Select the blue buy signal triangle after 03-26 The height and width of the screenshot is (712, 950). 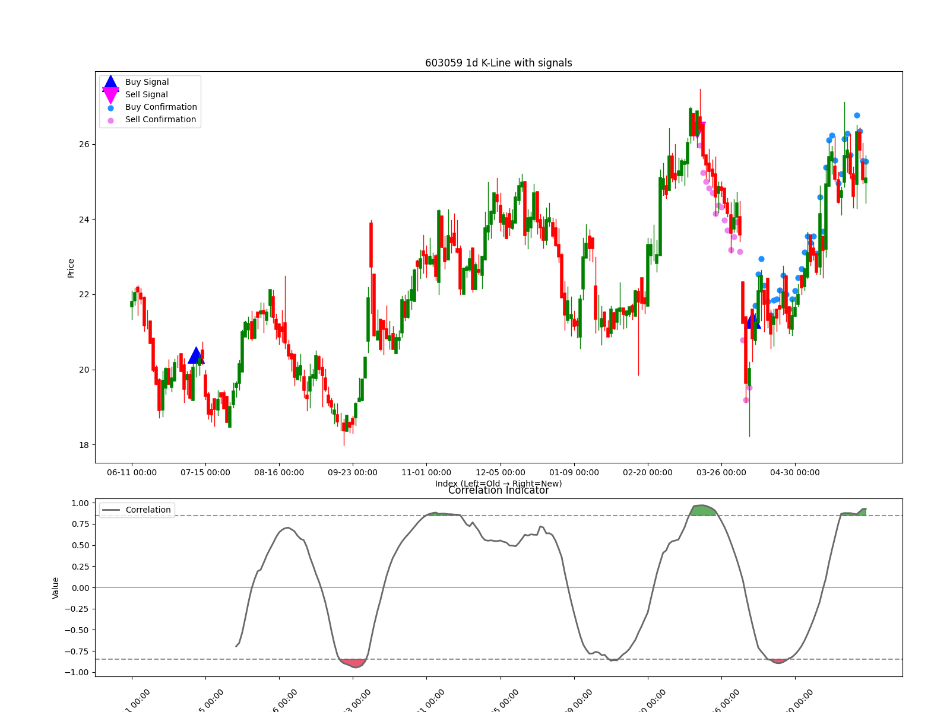(753, 321)
